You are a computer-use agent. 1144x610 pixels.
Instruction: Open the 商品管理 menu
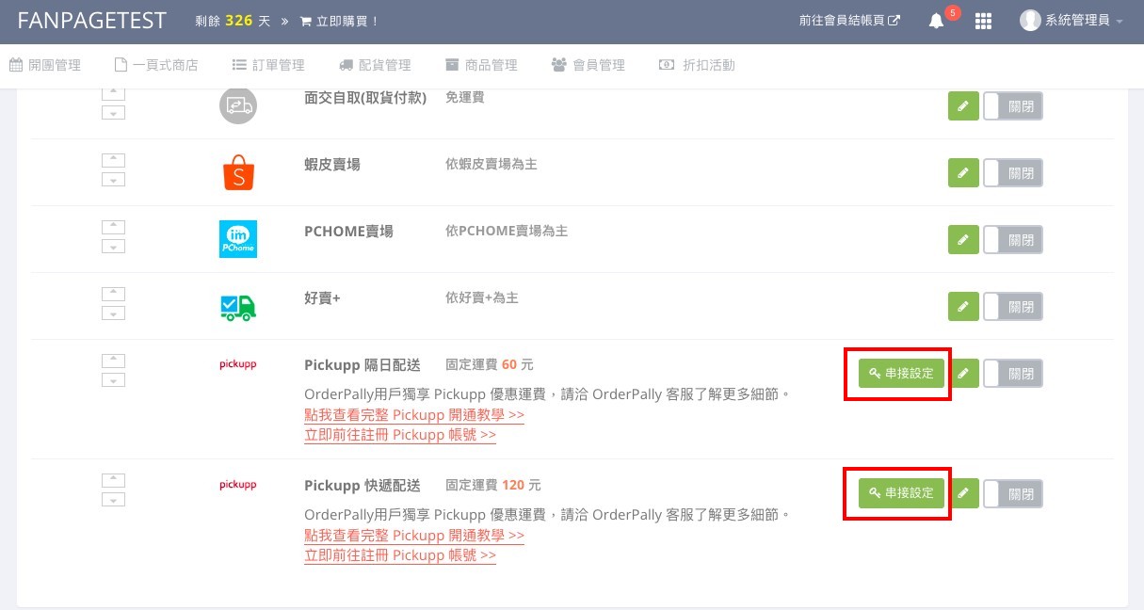coord(481,65)
